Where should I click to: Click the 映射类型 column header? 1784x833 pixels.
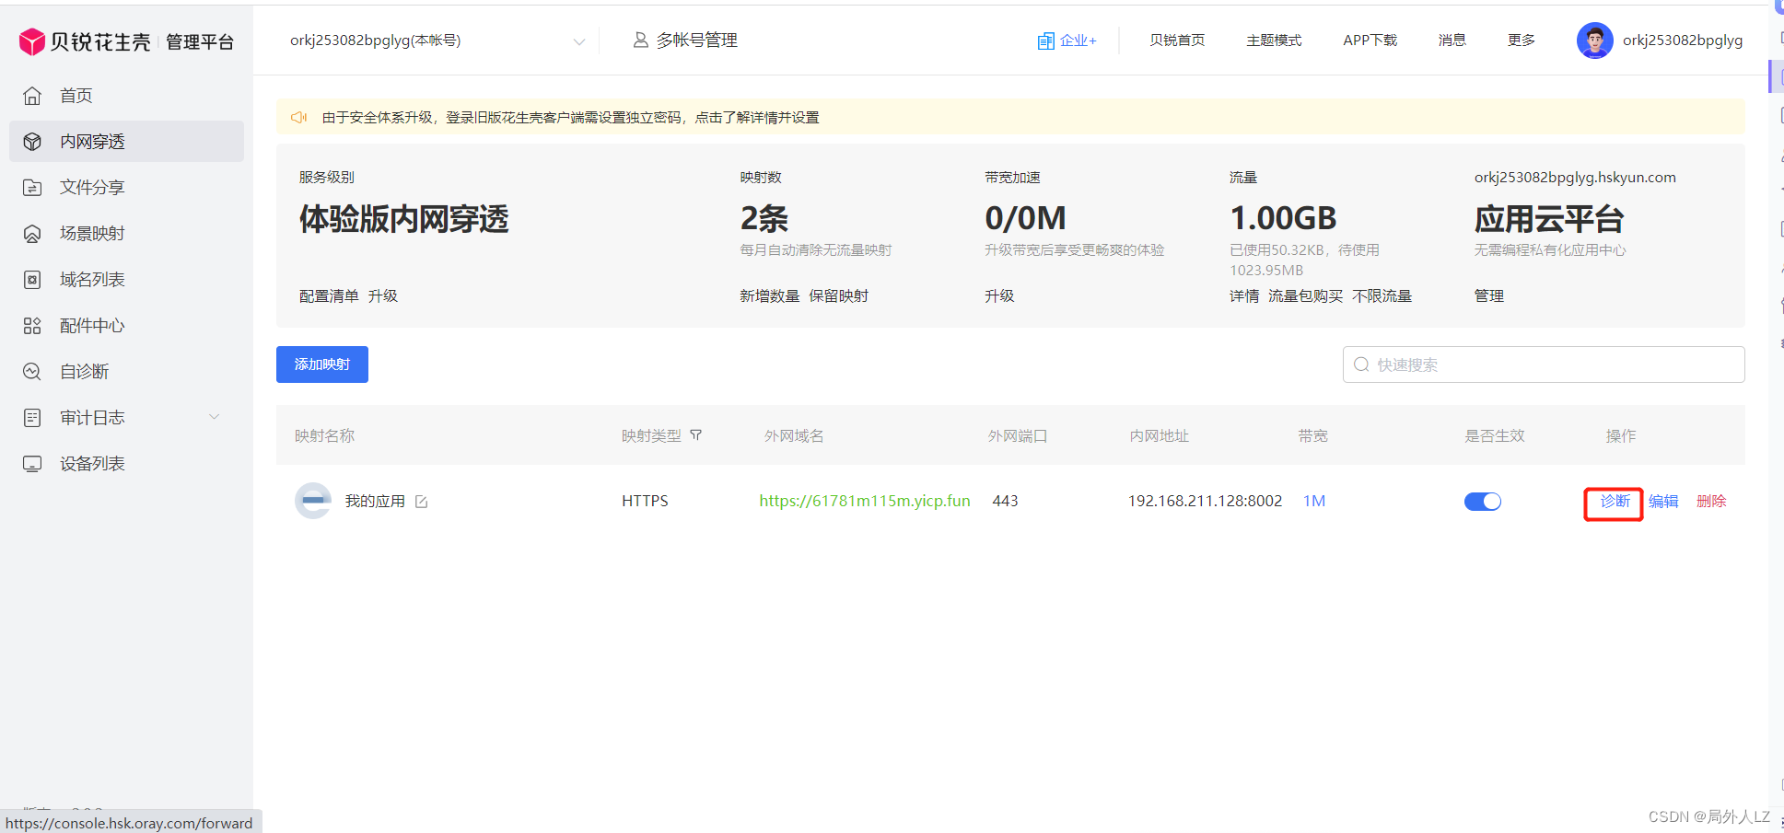pyautogui.click(x=651, y=435)
